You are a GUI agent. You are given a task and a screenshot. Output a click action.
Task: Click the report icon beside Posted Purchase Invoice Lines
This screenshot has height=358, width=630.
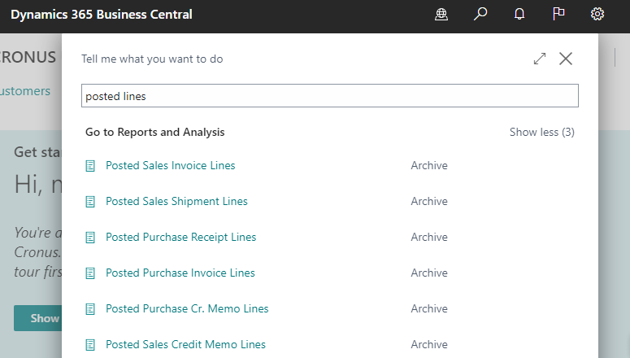tap(90, 273)
